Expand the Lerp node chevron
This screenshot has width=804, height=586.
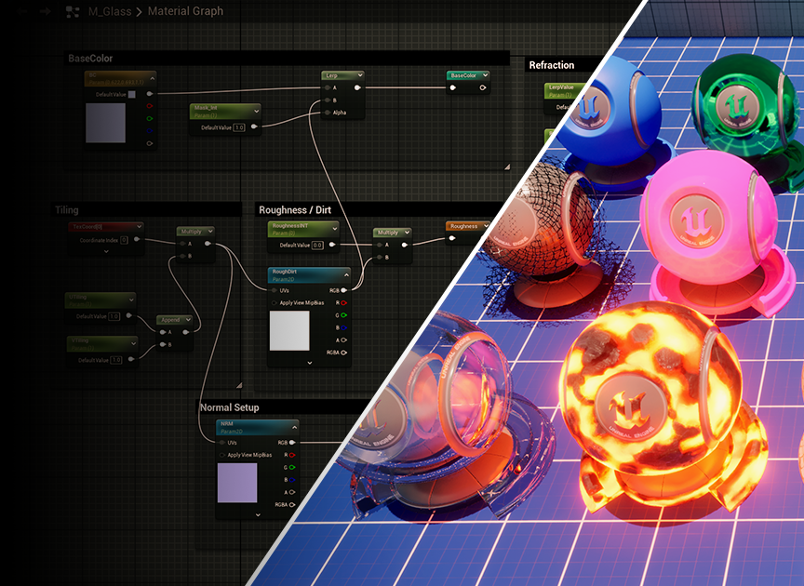coord(360,75)
